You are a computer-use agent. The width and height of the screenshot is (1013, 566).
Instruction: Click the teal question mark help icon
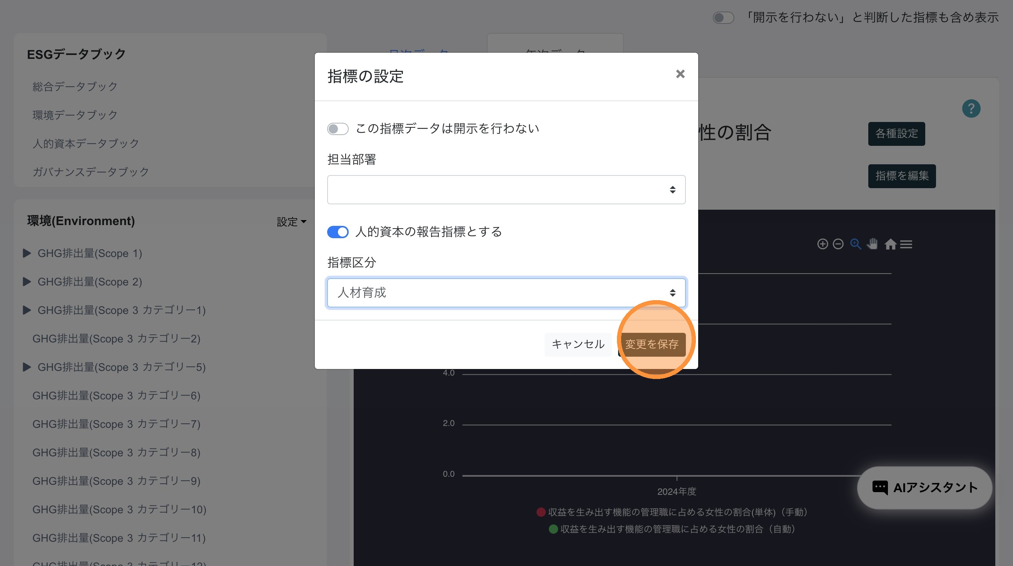pos(971,109)
